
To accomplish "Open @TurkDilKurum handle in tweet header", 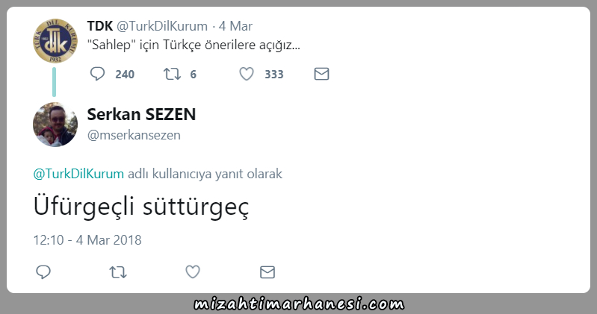I will (162, 26).
